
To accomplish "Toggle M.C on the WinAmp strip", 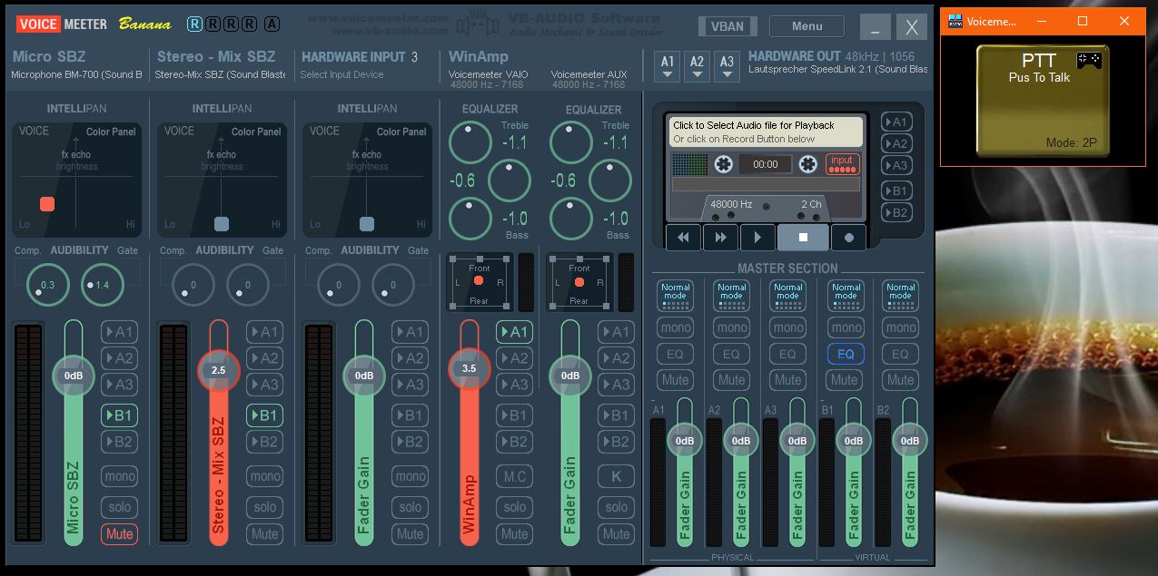I will click(x=514, y=476).
